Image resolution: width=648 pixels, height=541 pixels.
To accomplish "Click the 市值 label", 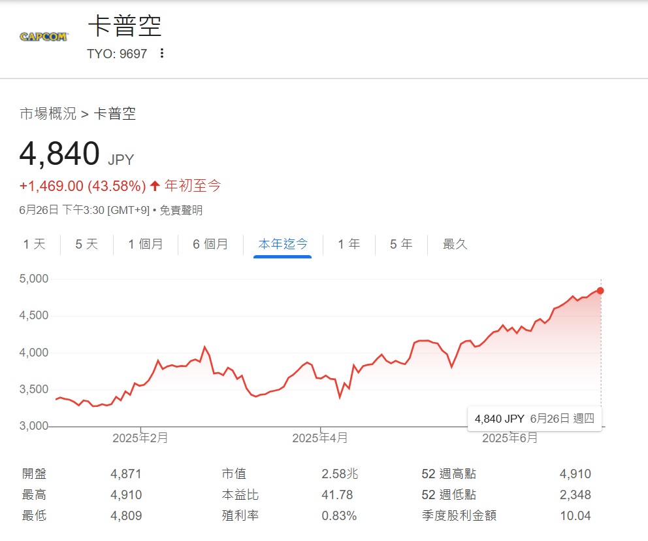I will point(234,474).
